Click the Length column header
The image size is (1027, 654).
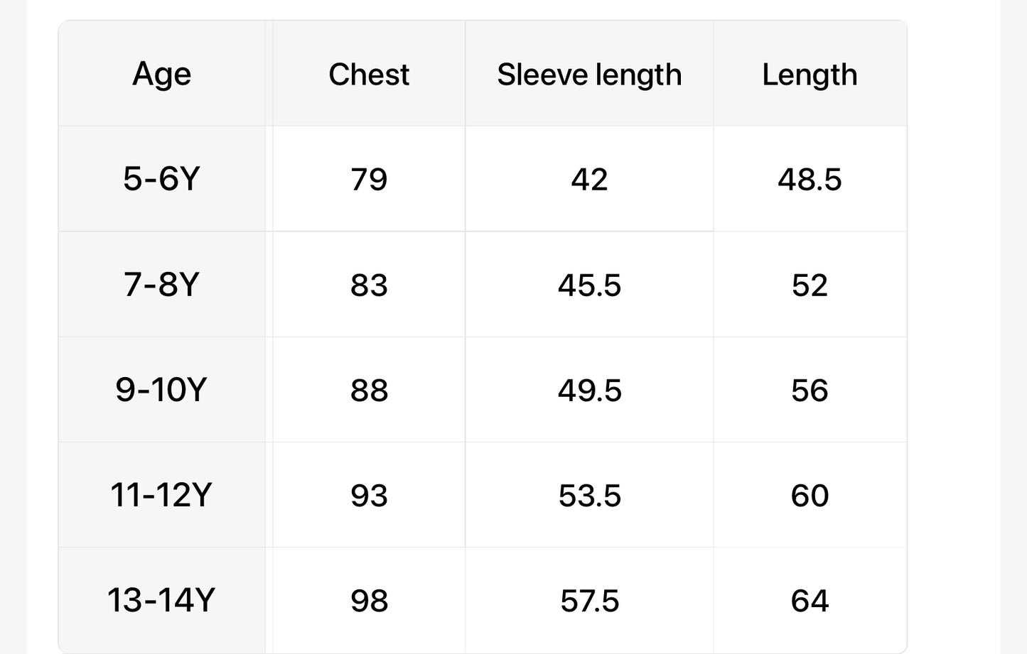[810, 75]
